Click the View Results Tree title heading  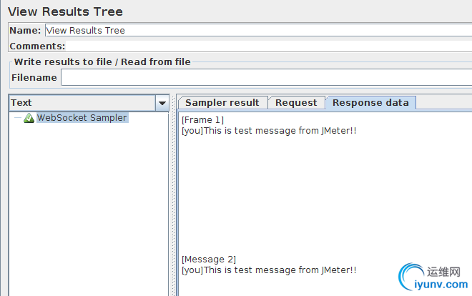click(65, 11)
